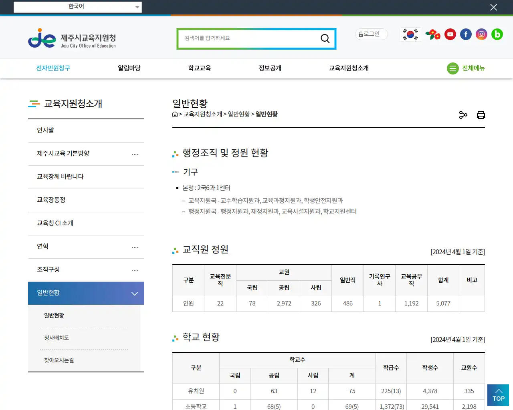Click the search magnifier icon
513x410 pixels.
click(325, 38)
